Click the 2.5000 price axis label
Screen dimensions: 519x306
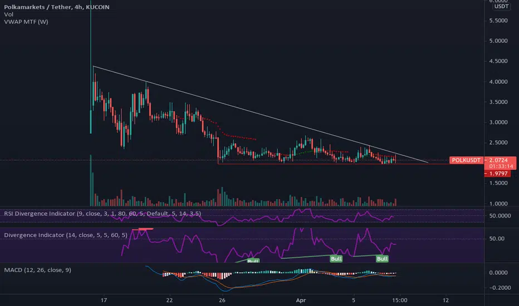click(498, 142)
